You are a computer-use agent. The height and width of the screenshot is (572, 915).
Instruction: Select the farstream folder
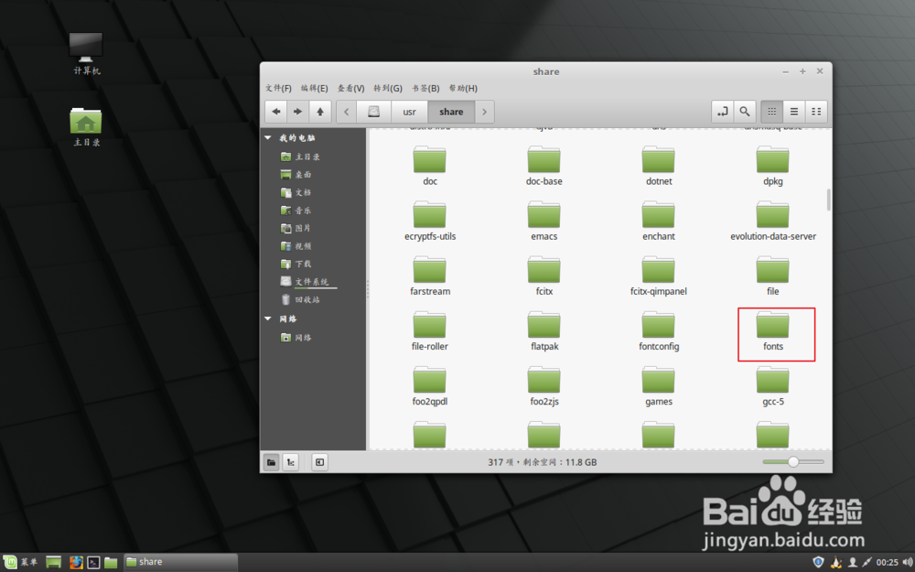[x=429, y=275]
